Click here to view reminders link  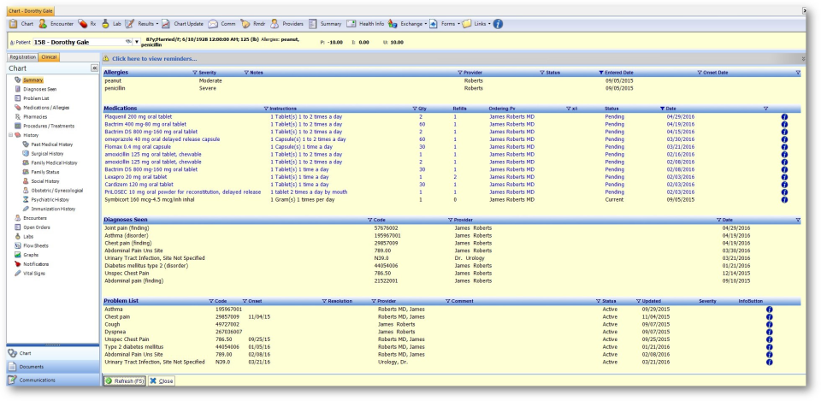click(155, 59)
